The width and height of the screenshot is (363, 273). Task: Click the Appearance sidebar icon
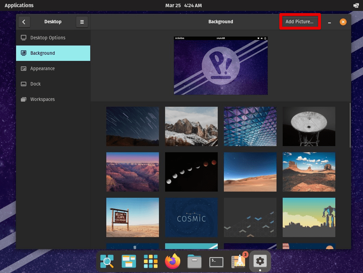click(23, 68)
